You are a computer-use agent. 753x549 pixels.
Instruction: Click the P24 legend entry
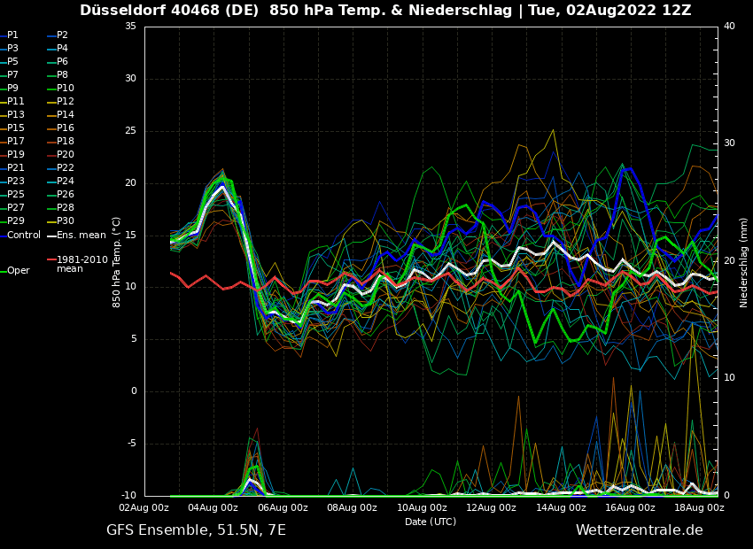pyautogui.click(x=66, y=182)
